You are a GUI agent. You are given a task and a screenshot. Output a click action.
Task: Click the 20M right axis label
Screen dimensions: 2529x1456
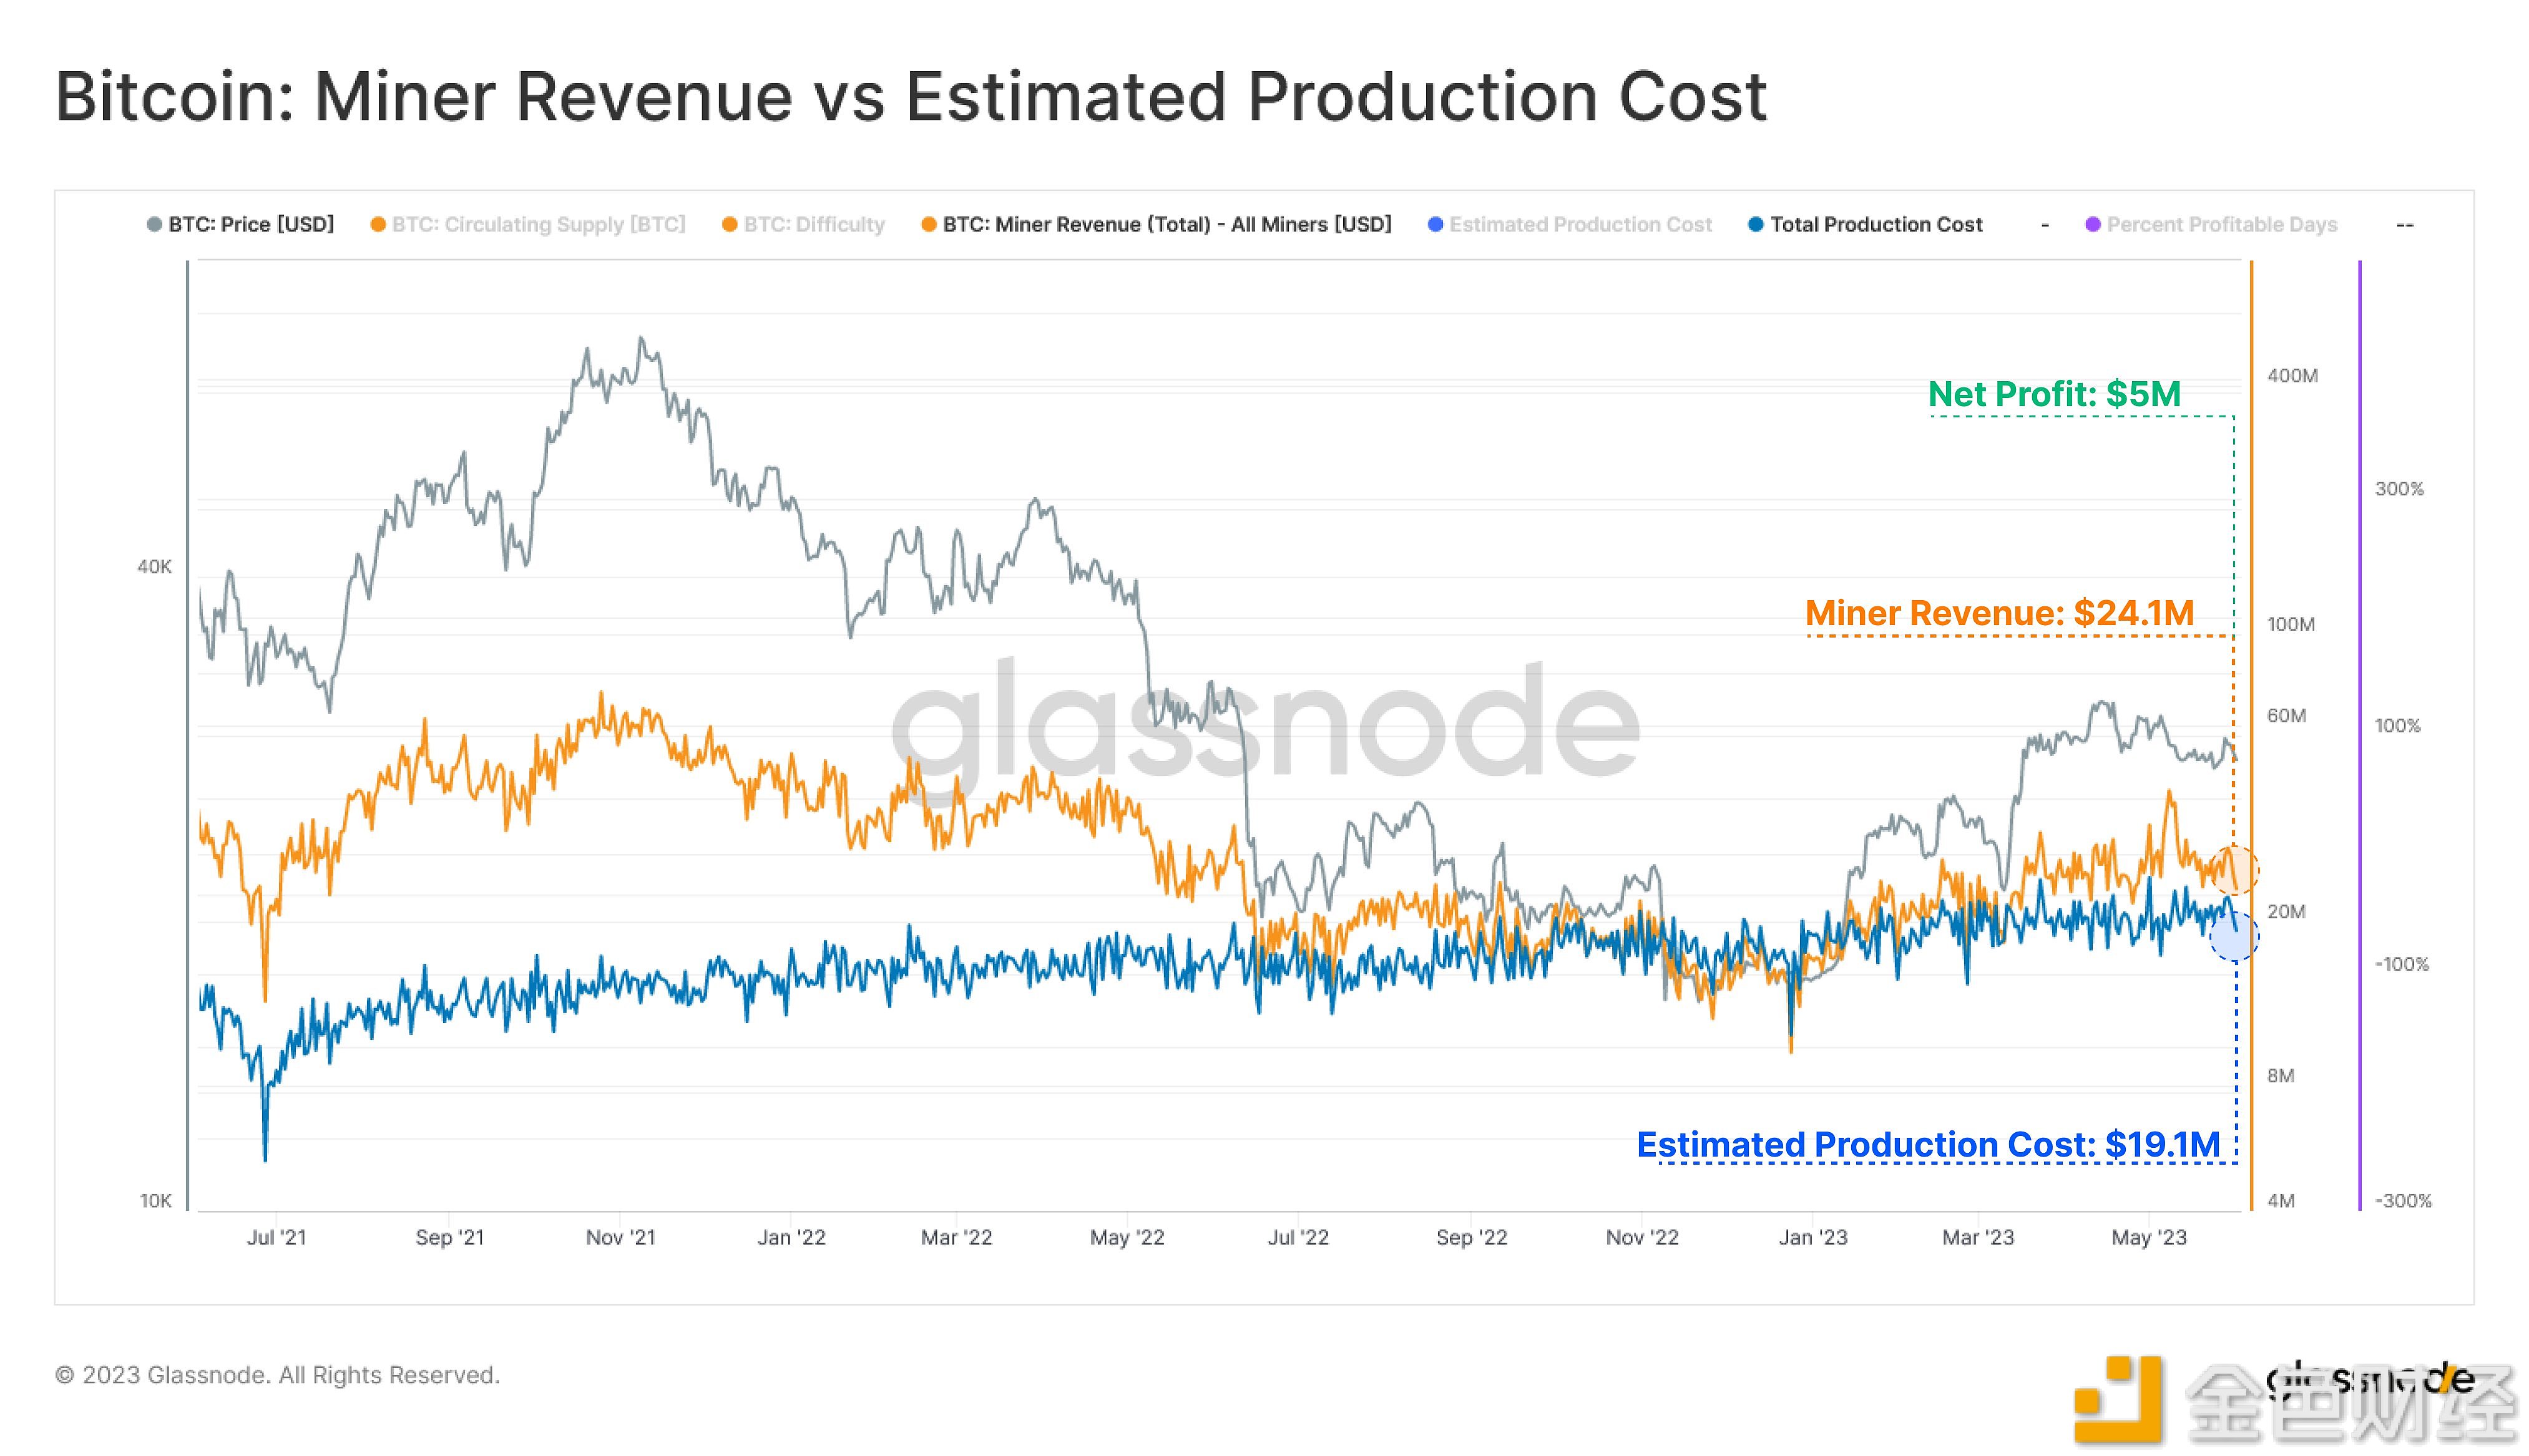point(2286,911)
